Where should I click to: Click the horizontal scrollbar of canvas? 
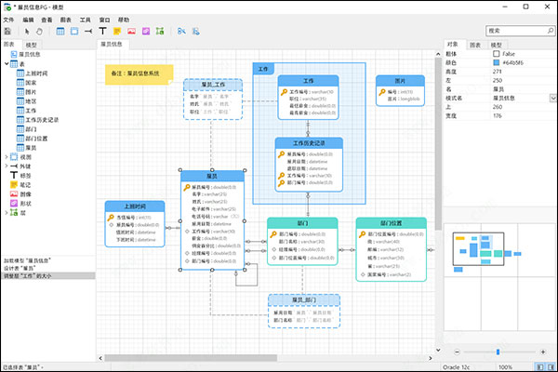[x=191, y=358]
